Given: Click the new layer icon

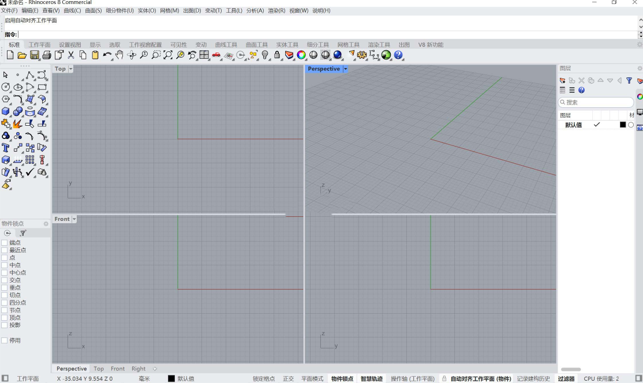Looking at the screenshot, I should click(x=563, y=81).
